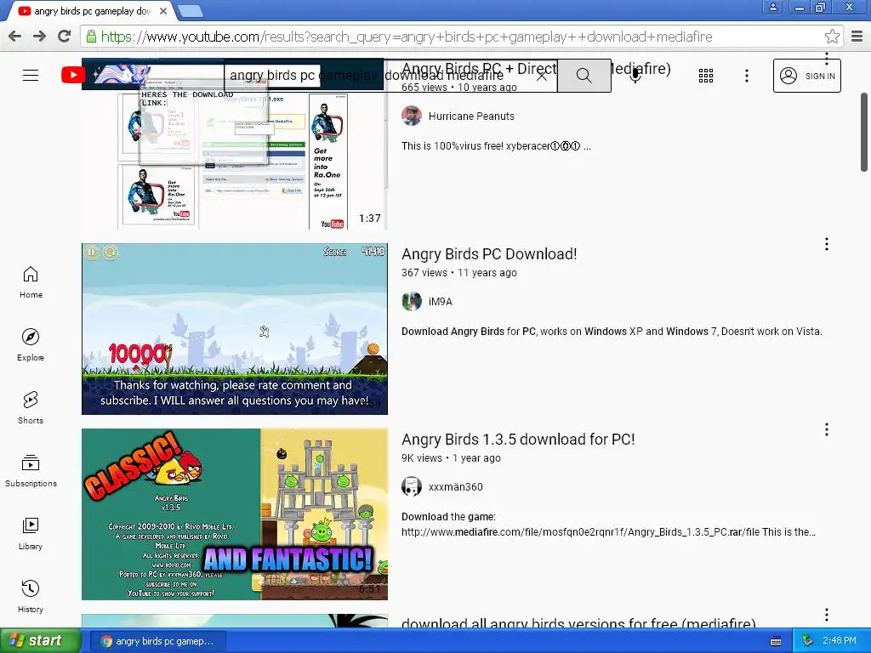Screen dimensions: 871x653
Task: Select the Chrome taskbar item
Action: click(158, 641)
